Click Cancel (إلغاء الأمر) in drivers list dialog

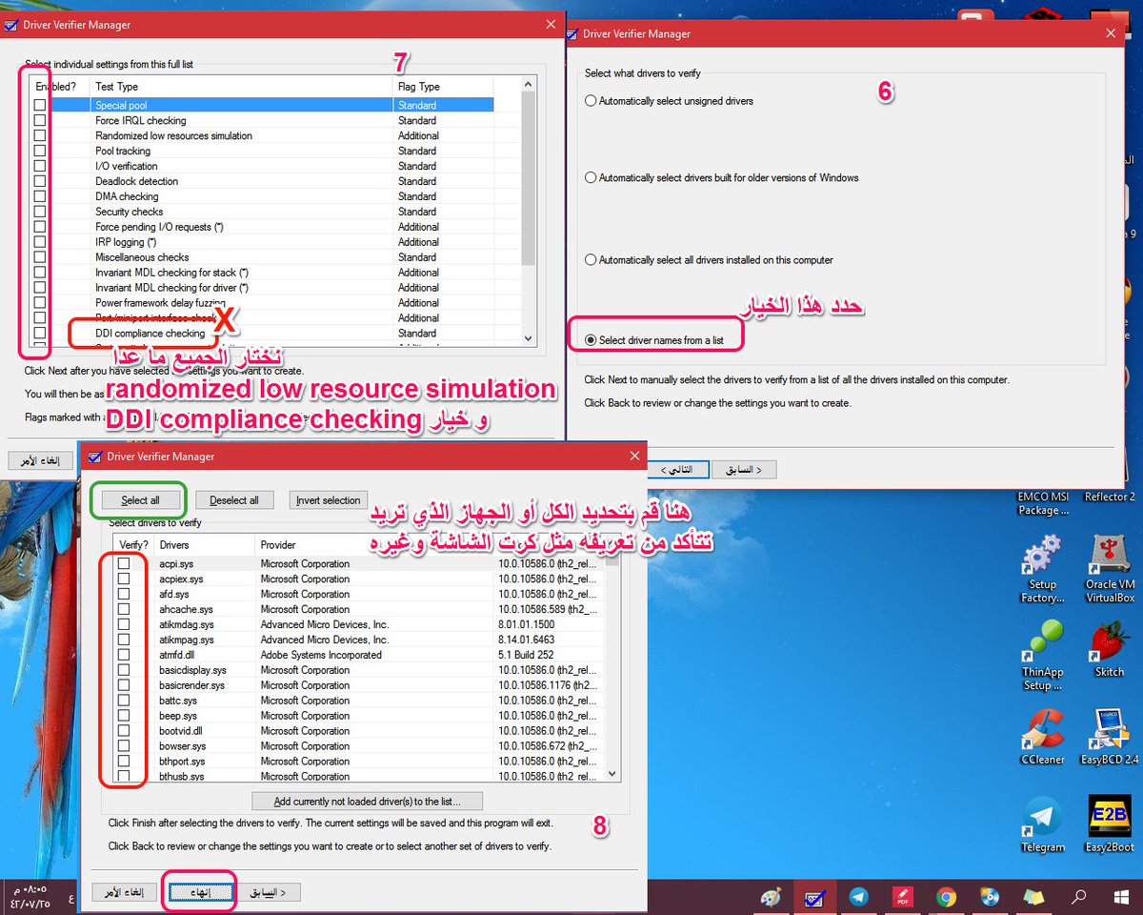click(124, 892)
